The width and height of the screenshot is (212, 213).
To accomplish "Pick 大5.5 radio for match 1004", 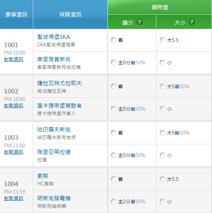I will [x=162, y=179].
